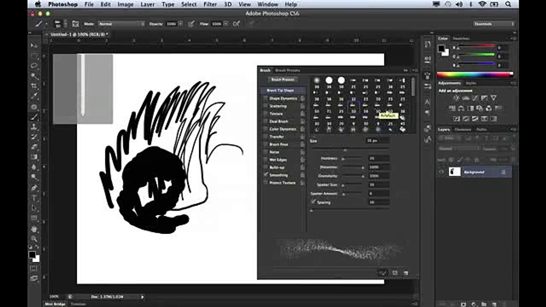Select the Eyedropper tool
546x307 pixels.
click(34, 96)
